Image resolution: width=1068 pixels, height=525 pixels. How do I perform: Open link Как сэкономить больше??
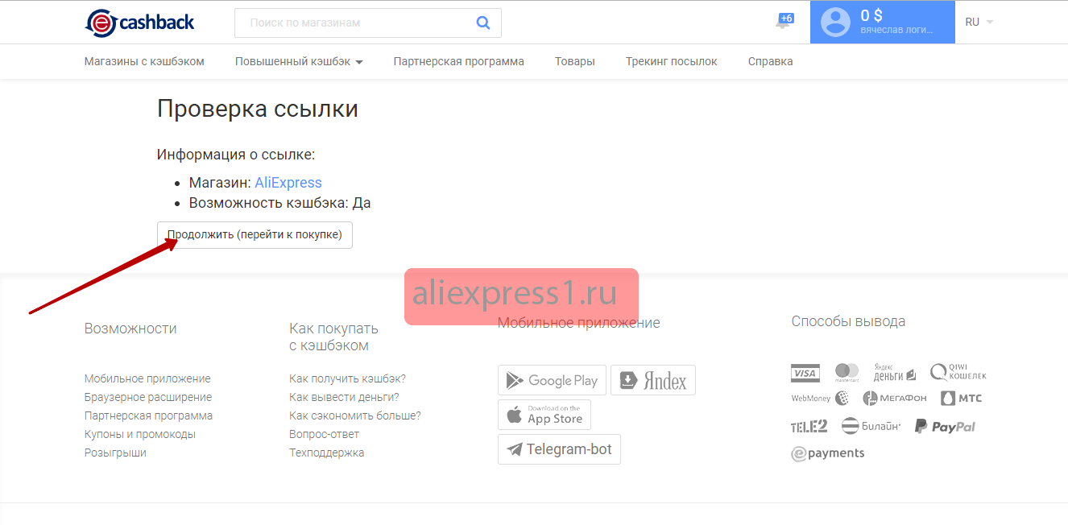click(x=355, y=415)
